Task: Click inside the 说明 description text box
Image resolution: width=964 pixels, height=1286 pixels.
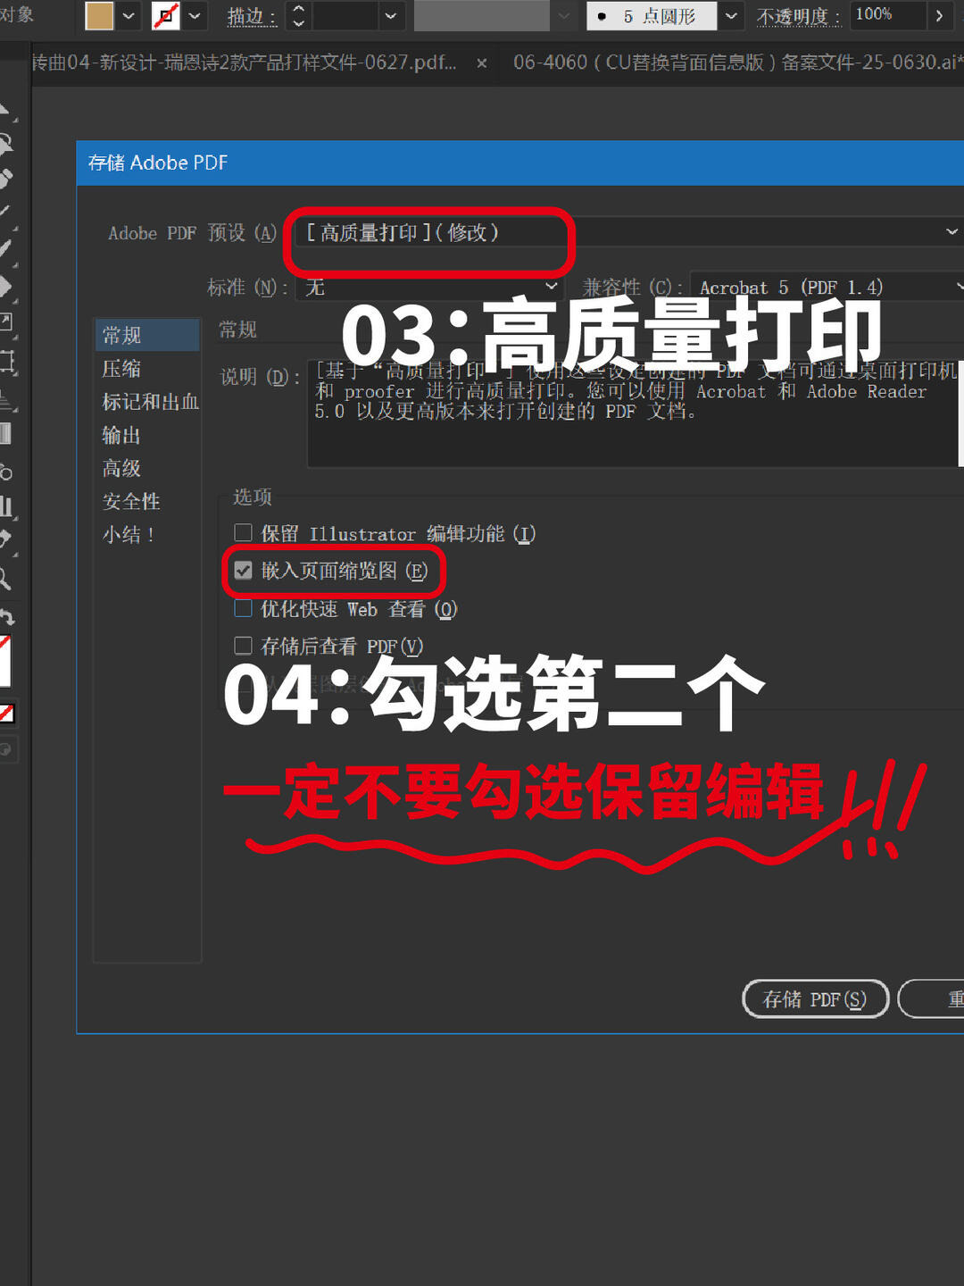Action: point(635,413)
